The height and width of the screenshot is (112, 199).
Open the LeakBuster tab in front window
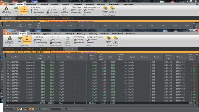[x=104, y=34]
